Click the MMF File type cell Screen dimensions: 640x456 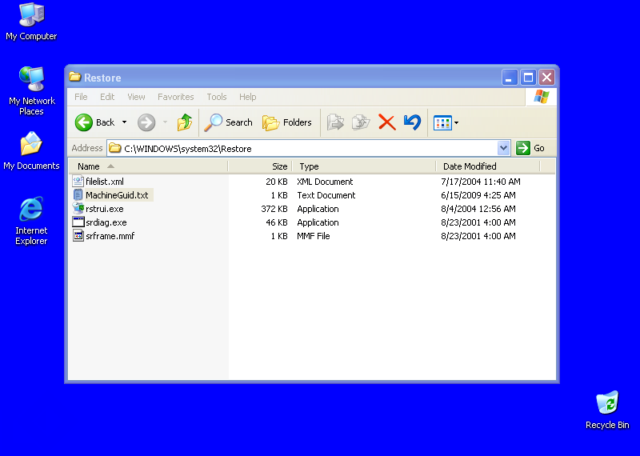click(313, 236)
